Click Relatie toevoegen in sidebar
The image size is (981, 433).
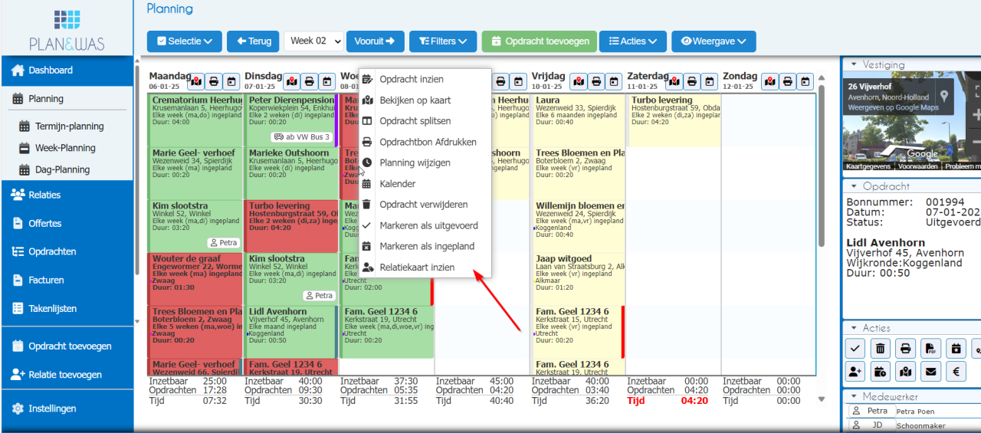pyautogui.click(x=67, y=375)
